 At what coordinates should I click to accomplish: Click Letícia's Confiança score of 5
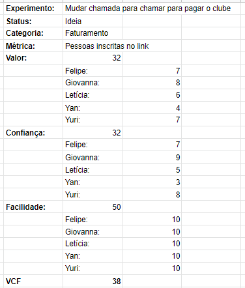pos(152,169)
